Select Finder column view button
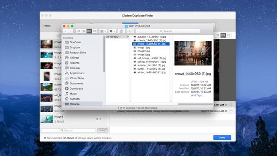This screenshot has width=277, height=156. point(89,31)
